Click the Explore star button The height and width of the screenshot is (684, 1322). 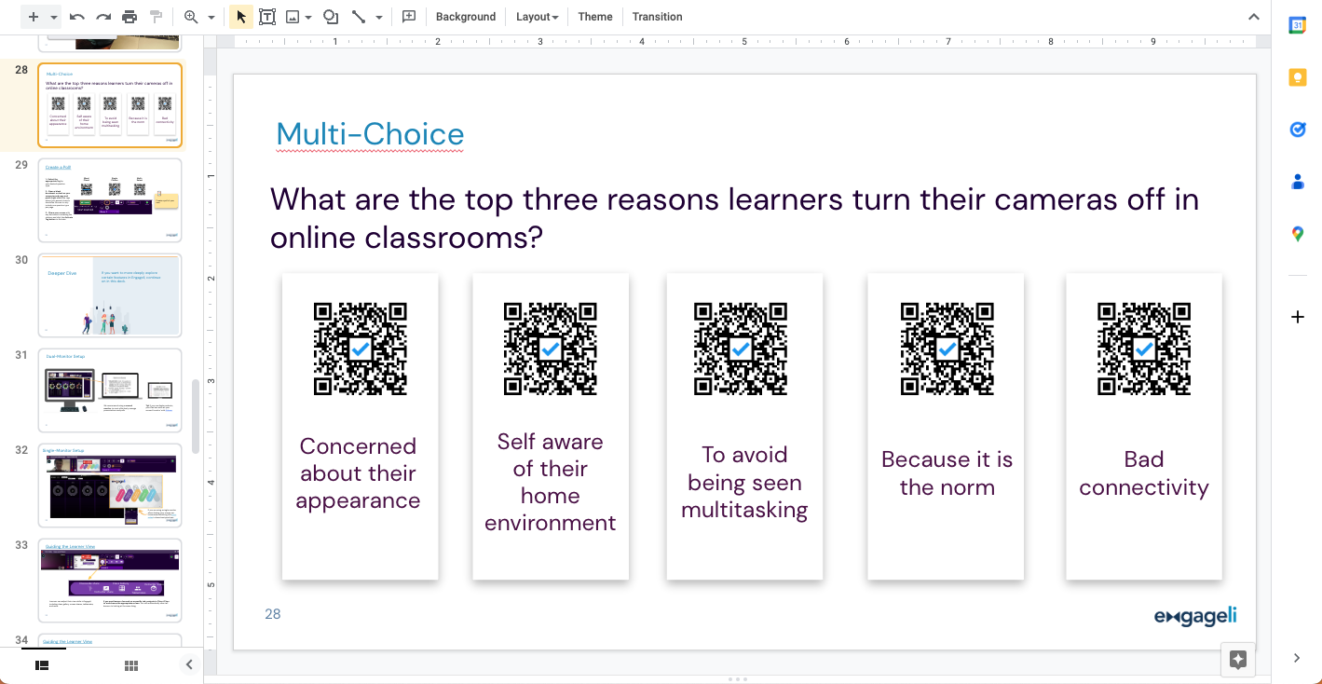coord(1238,660)
